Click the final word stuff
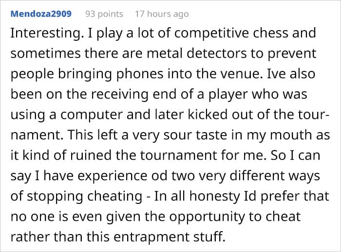 point(209,236)
